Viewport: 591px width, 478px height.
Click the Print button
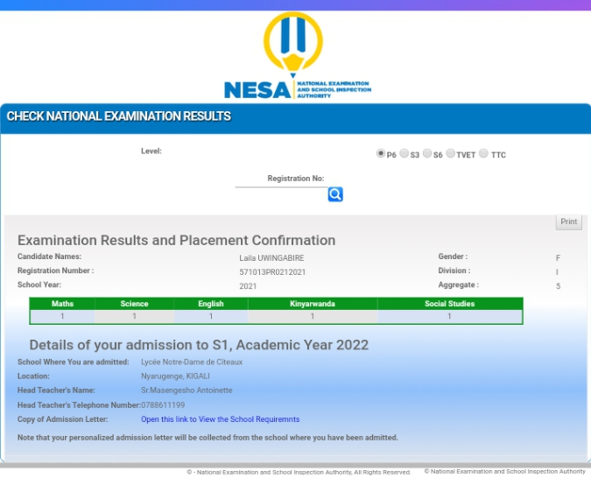click(569, 221)
